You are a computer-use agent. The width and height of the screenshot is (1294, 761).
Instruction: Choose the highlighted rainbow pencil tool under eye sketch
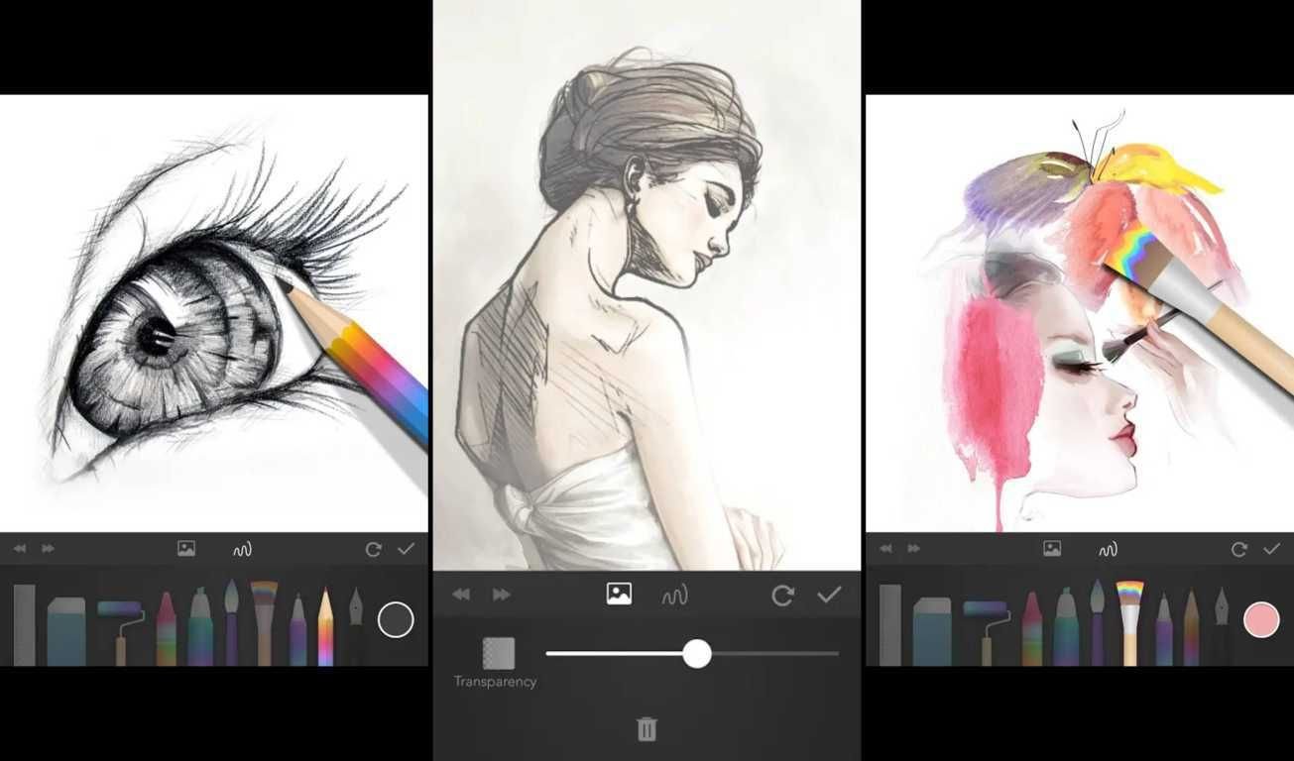pos(324,626)
